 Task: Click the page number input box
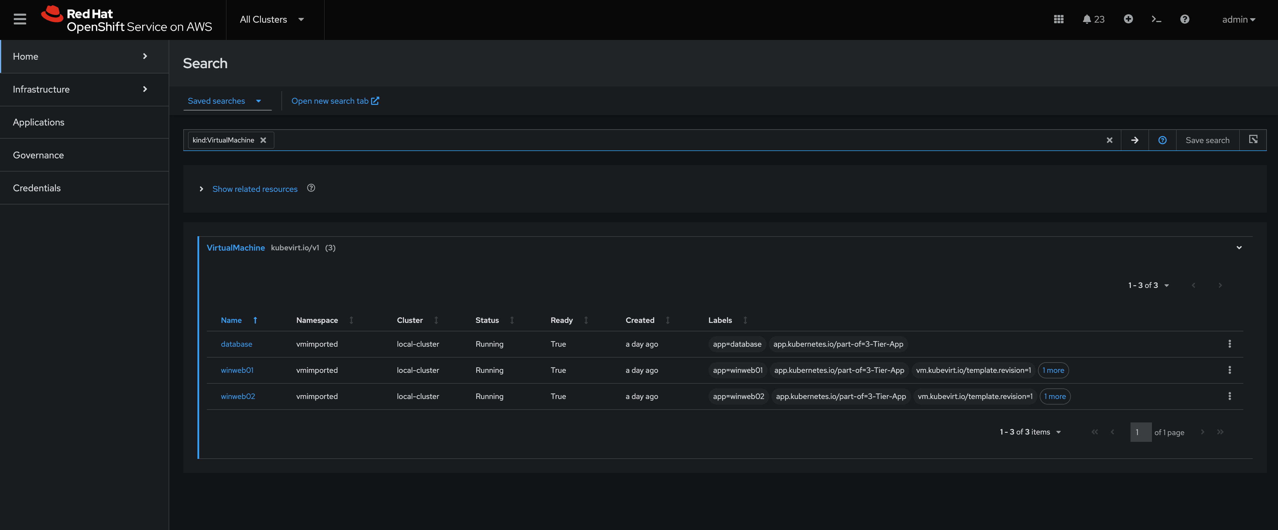(x=1141, y=432)
